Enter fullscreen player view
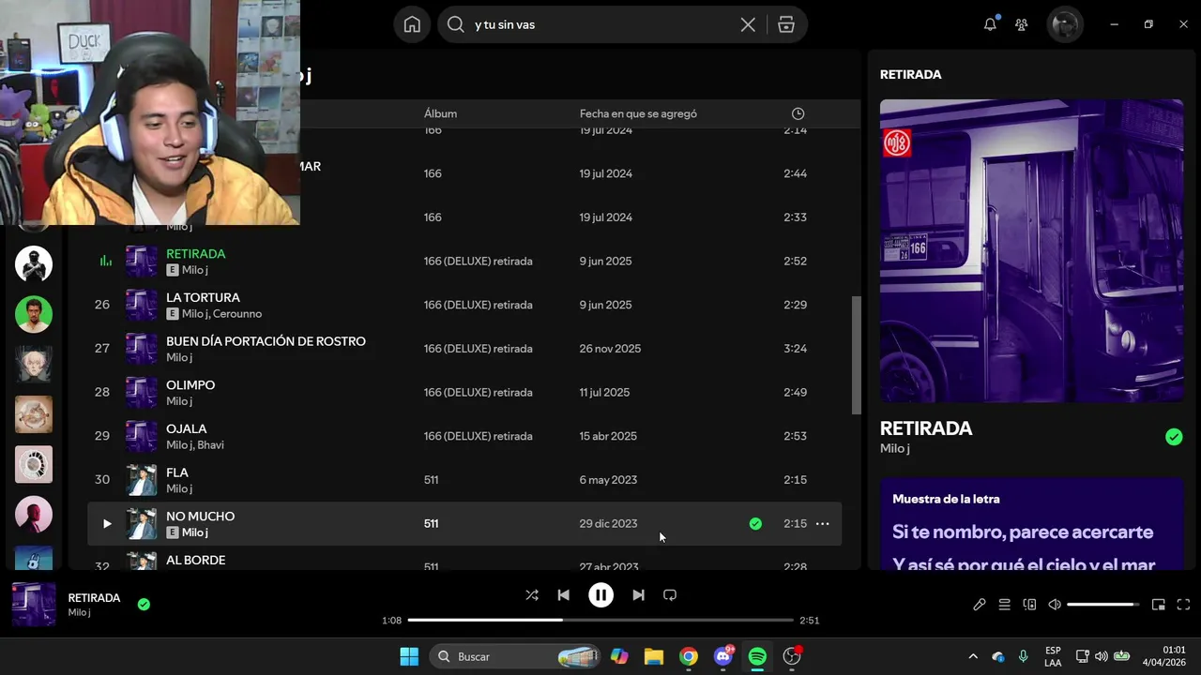The image size is (1201, 675). point(1183,605)
